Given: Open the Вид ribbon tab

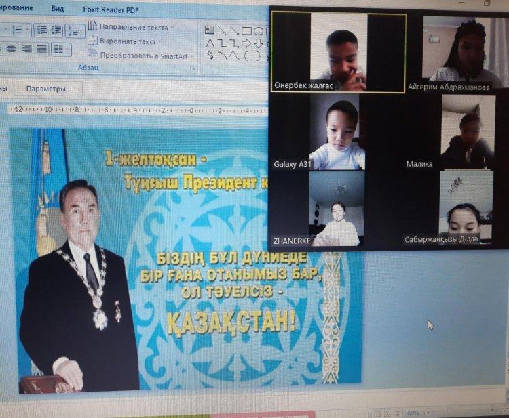Looking at the screenshot, I should click(58, 9).
